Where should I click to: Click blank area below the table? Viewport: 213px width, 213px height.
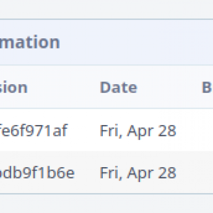point(106,204)
